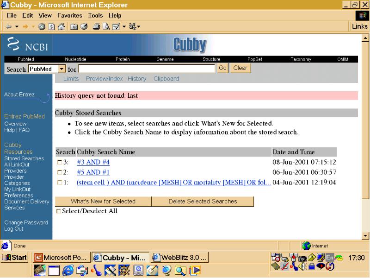The width and height of the screenshot is (370, 278).
Task: Click the scrollbar up arrow
Action: click(x=365, y=38)
